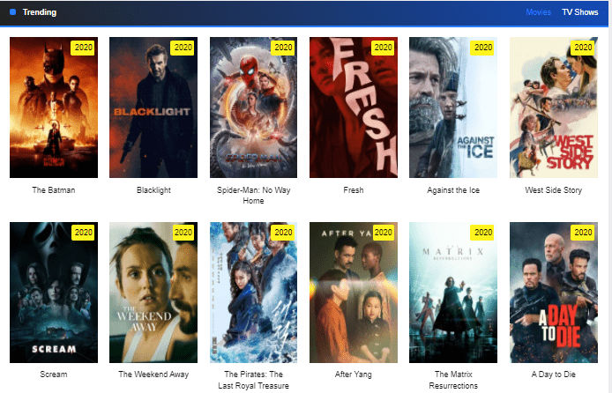Select the Against the Ice poster

point(453,108)
